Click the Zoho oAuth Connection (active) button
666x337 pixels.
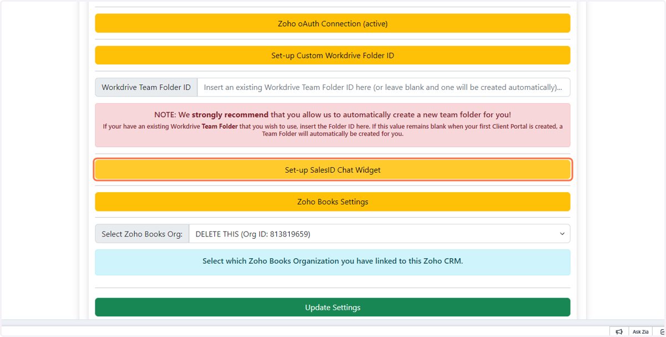(x=332, y=23)
